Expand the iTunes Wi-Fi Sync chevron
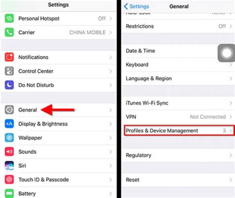 231,103
